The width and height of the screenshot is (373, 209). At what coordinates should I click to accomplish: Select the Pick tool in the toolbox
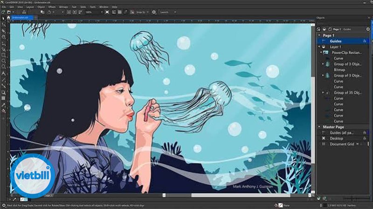pyautogui.click(x=3, y=19)
